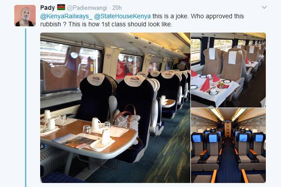
Task: Open the large navy first class seats photo
Action: (115, 108)
